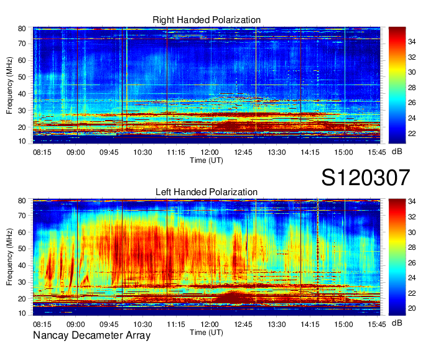The width and height of the screenshot is (423, 343).
Task: Click the left-handed polarization spectrogram plot
Action: 207,257
